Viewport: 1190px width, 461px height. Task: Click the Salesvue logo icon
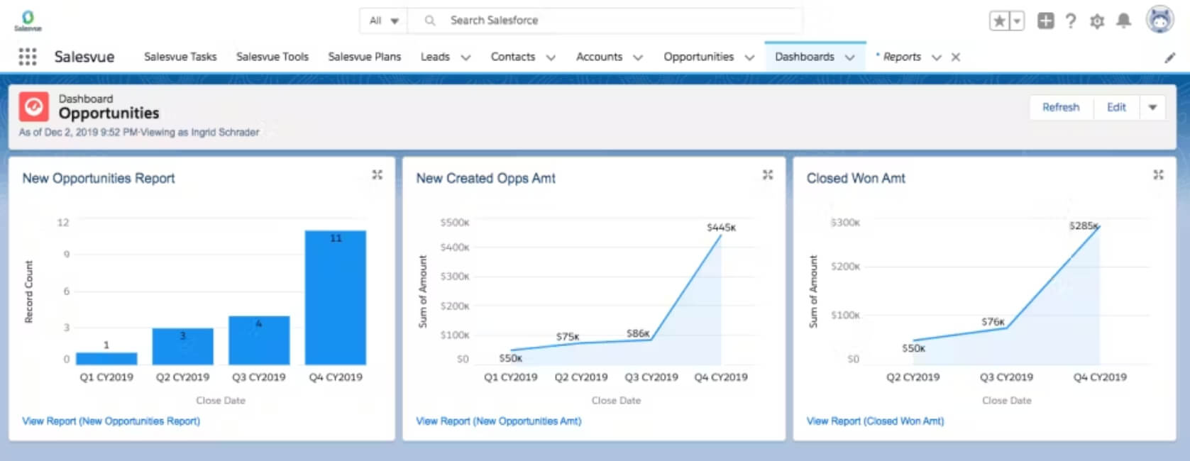(x=28, y=20)
